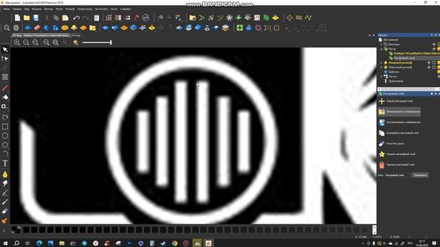Open the Рельеф menu

click(70, 9)
